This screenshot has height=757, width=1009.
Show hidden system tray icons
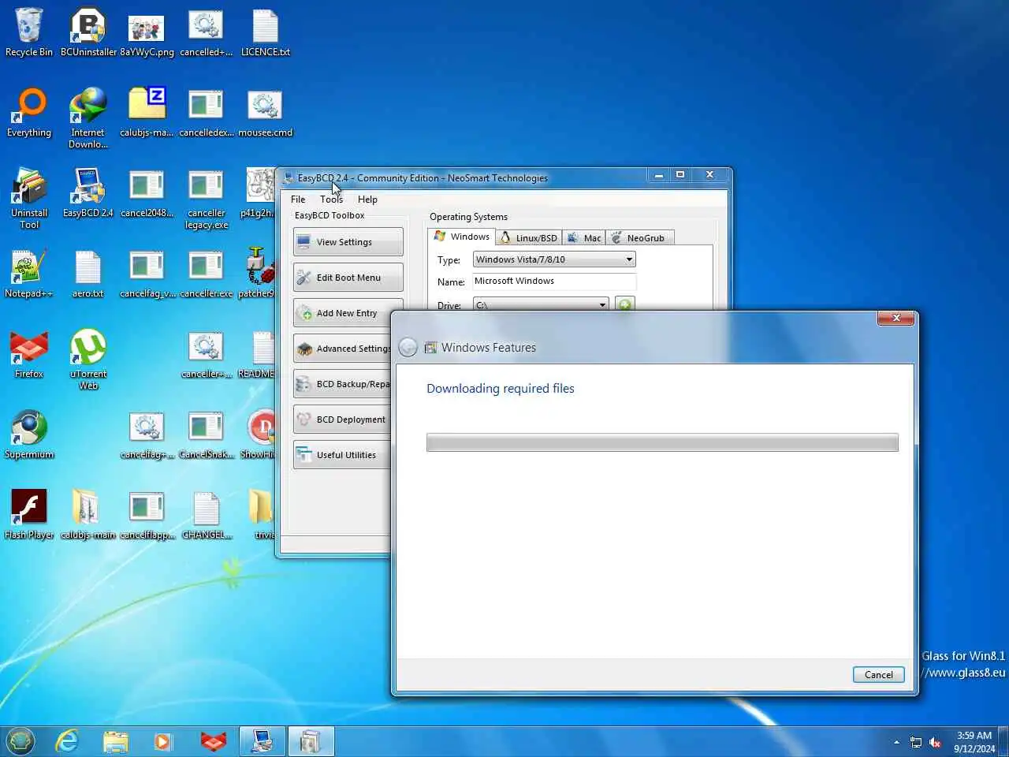tap(896, 742)
